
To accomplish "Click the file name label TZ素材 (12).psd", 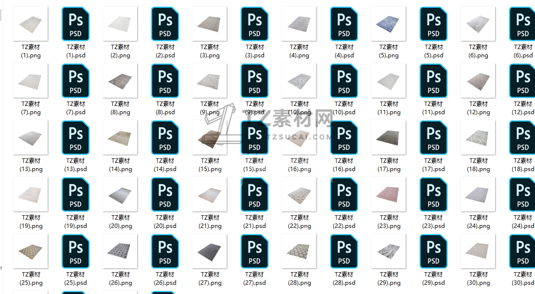I will (x=523, y=108).
